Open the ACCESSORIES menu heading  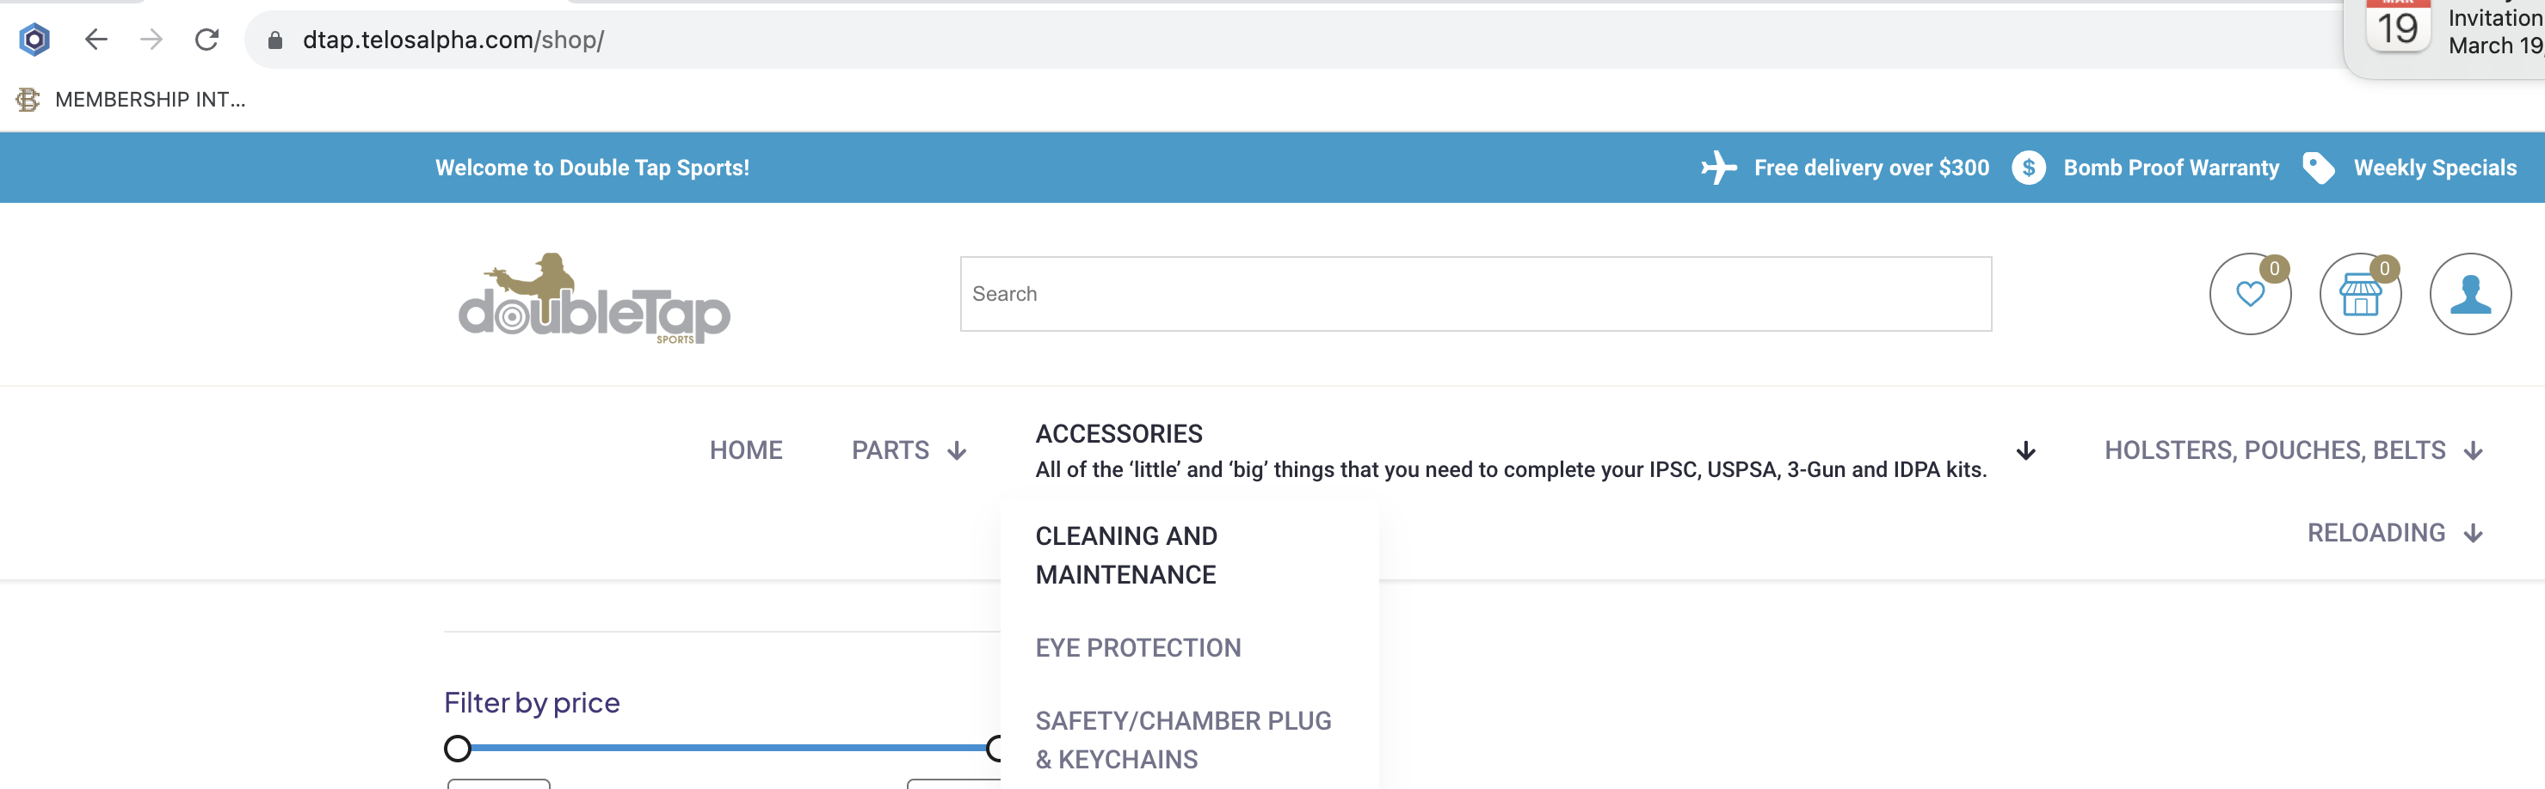(x=1118, y=433)
